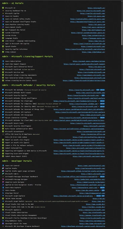Click the Attack simulation training icon
Viewport: 123px width, 229px height.
(x=3, y=118)
